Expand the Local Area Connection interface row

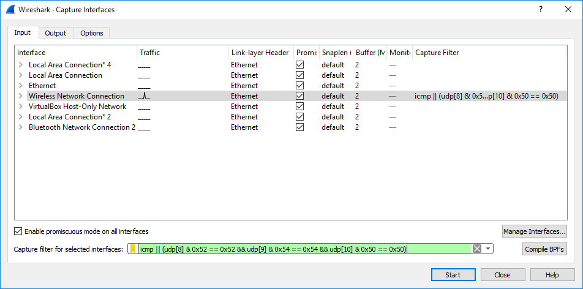21,75
